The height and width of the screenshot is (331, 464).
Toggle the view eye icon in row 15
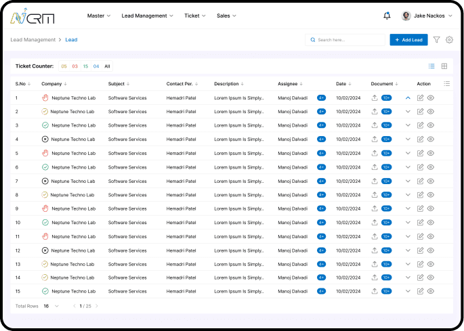pyautogui.click(x=431, y=291)
